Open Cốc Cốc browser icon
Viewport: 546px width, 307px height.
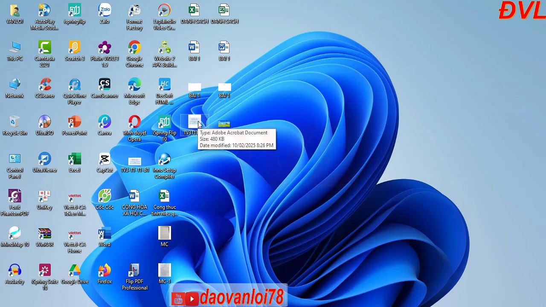pos(105,196)
